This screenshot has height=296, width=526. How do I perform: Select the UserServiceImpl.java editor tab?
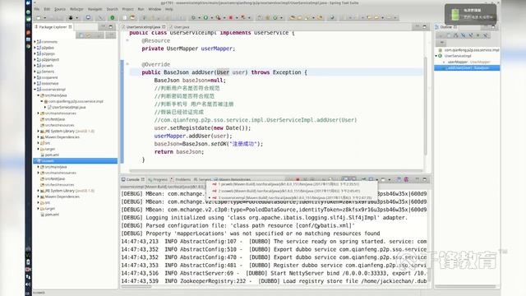[144, 27]
